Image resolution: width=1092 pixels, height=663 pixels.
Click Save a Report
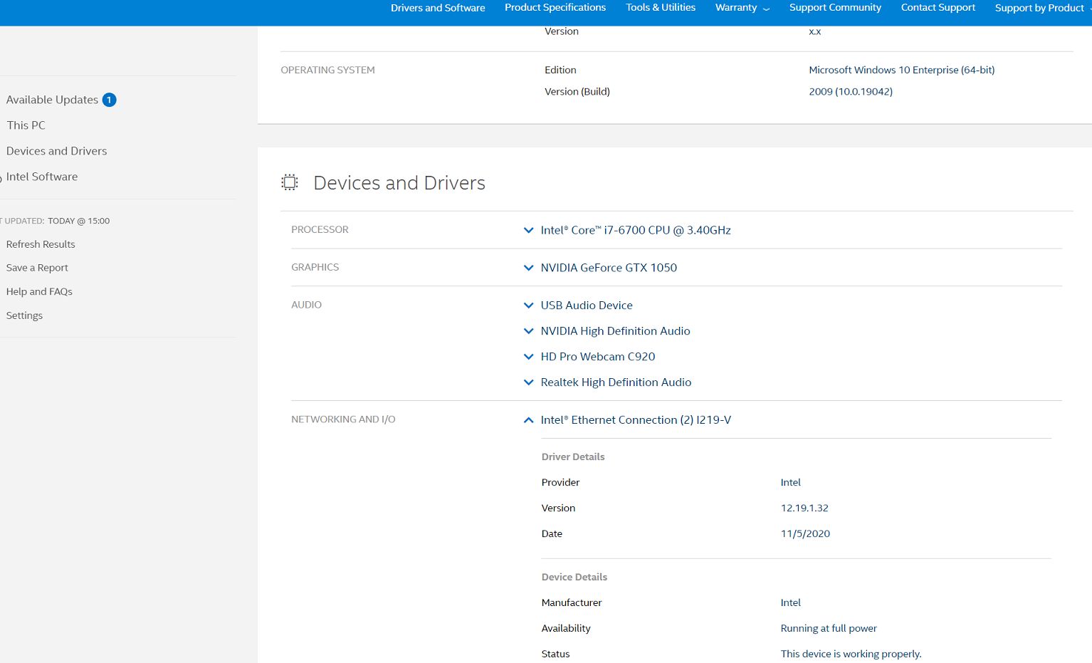click(36, 268)
